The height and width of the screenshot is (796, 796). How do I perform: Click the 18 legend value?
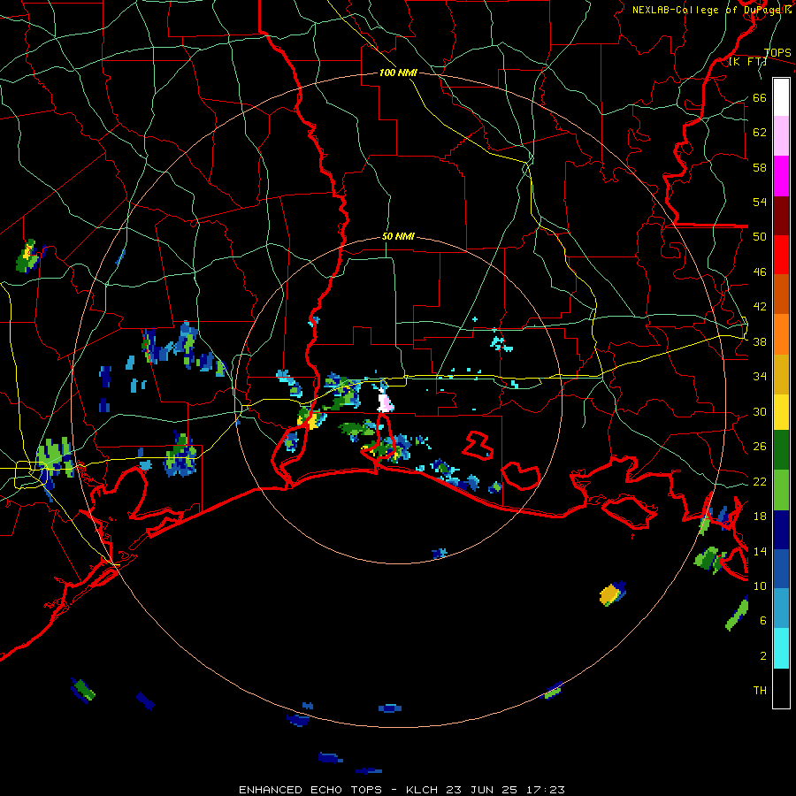760,517
